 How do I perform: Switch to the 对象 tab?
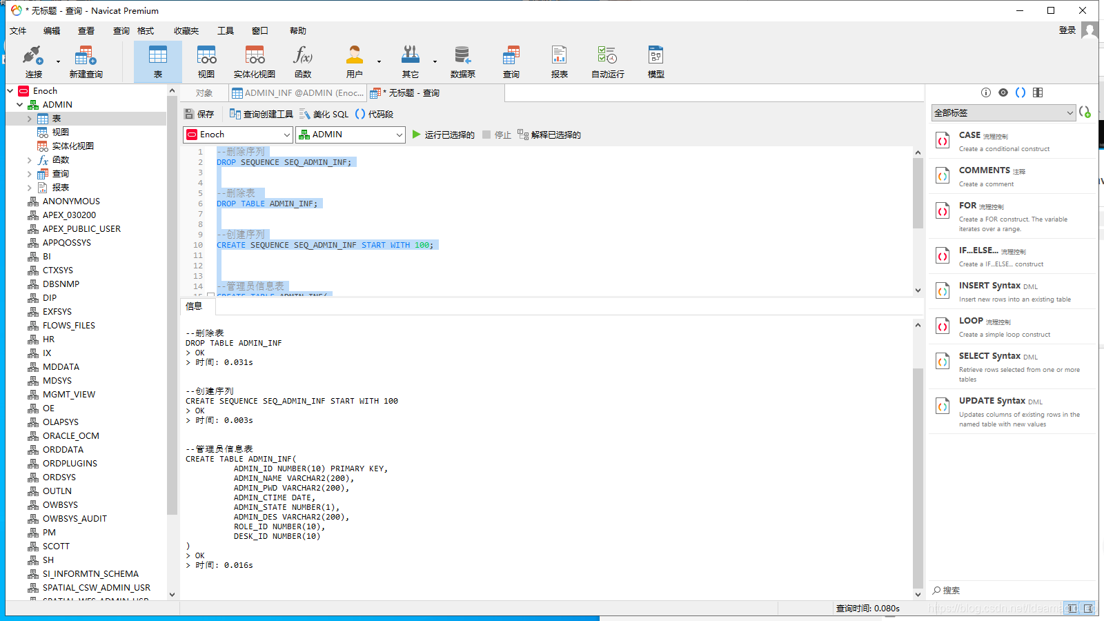pos(204,93)
